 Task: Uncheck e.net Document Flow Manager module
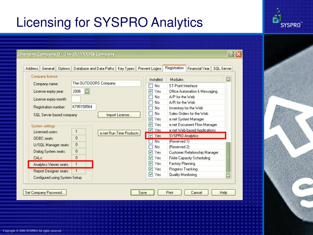point(151,125)
